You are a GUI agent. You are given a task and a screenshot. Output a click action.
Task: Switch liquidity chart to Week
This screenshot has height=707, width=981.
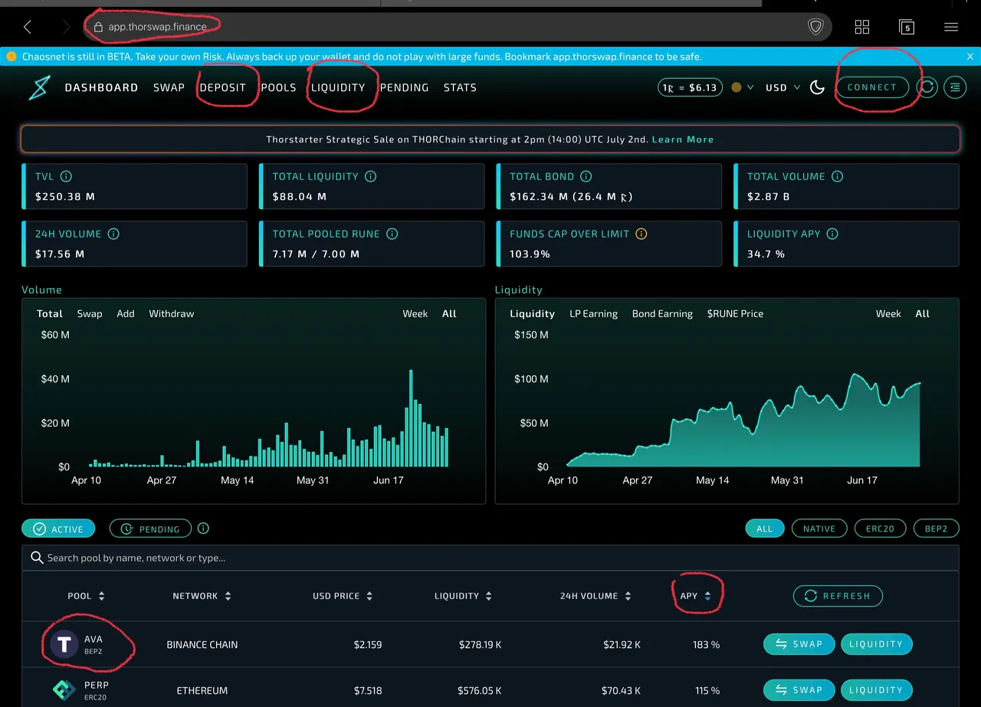[x=888, y=313]
